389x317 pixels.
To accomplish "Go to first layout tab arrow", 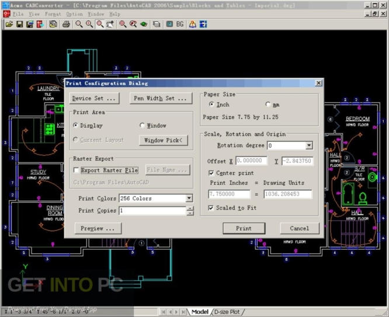I will 163,312.
